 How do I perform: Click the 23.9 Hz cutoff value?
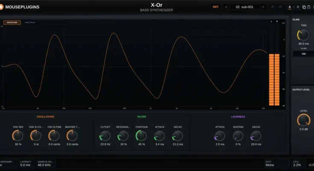[105, 144]
